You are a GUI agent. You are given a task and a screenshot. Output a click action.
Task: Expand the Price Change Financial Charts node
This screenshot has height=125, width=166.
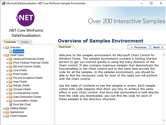(x=7, y=63)
